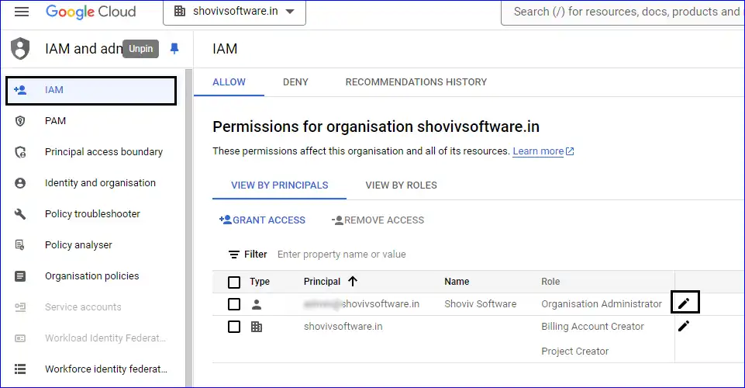Click the GRANT ACCESS button
This screenshot has width=745, height=388.
[x=262, y=220]
